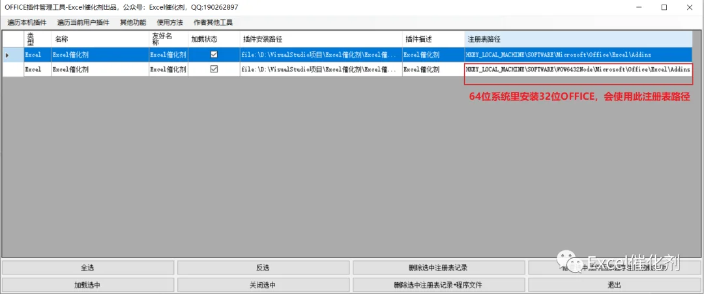Viewport: 704px width, 294px height.
Task: Maximize the plugin manager window
Action: [x=664, y=7]
